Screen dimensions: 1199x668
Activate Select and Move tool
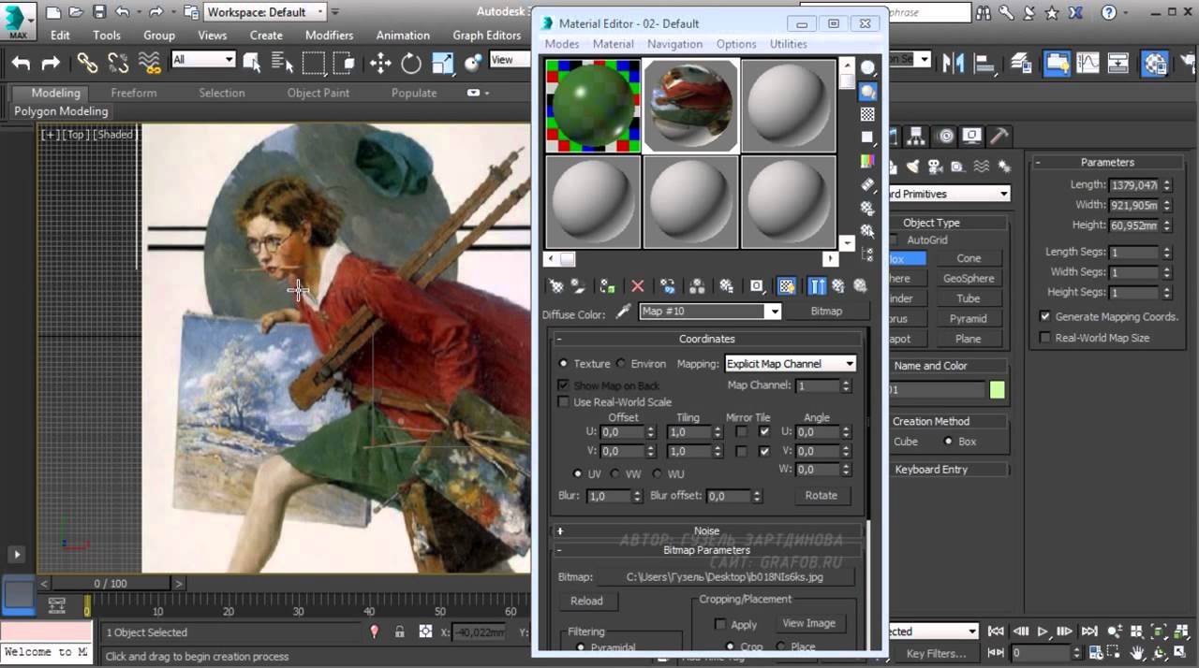click(x=380, y=63)
